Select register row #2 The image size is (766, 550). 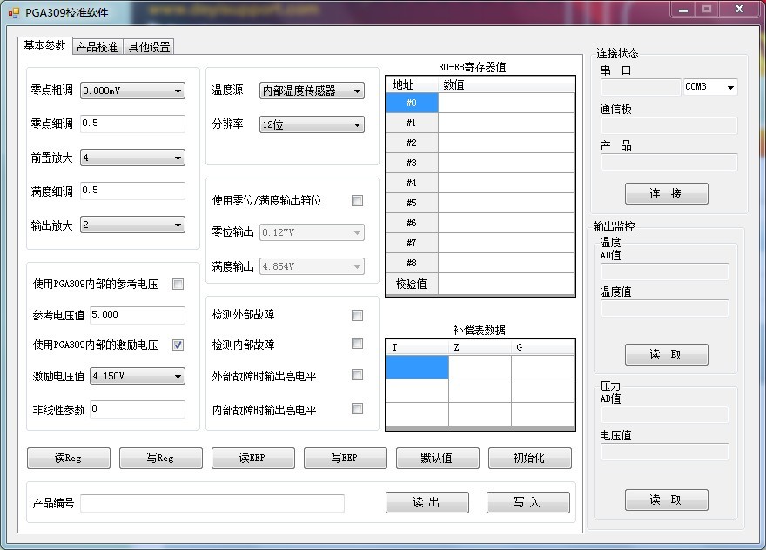click(480, 143)
